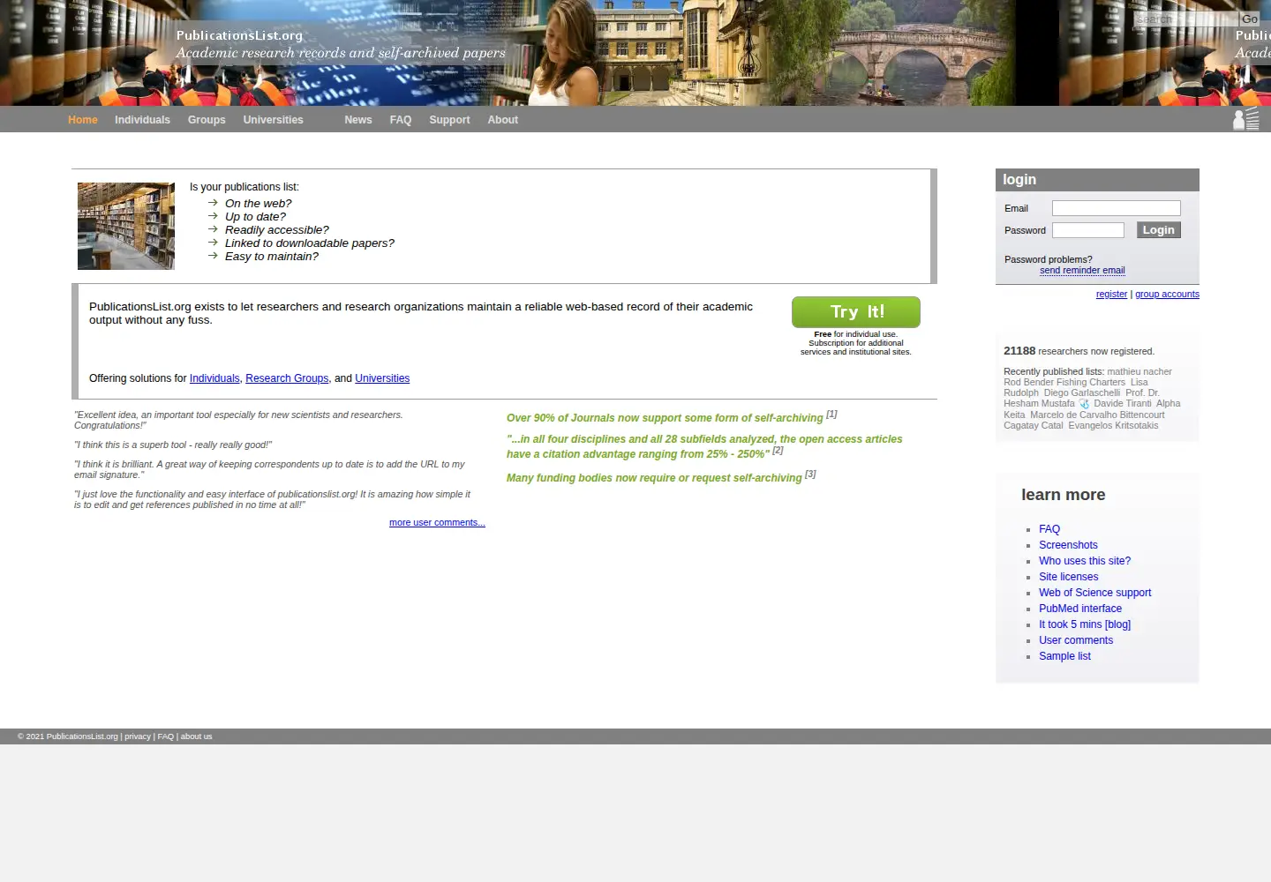
Task: Open Davide Tiranti's publications list
Action: coord(1123,404)
